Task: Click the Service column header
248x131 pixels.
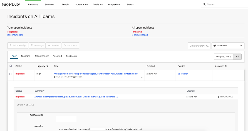Action: click(x=182, y=66)
